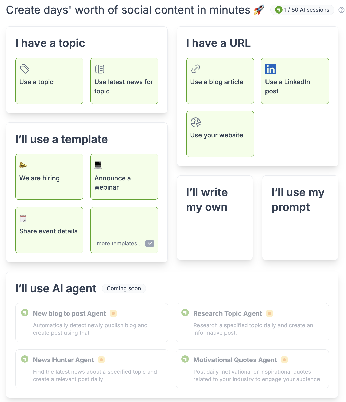Viewport: 346px width, 402px height.
Task: Click the Coming soon badge
Action: tap(124, 288)
